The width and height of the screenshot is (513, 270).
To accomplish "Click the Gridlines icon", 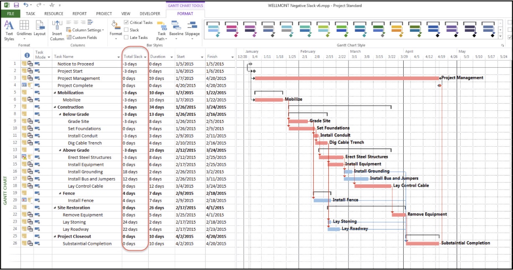I will [24, 30].
